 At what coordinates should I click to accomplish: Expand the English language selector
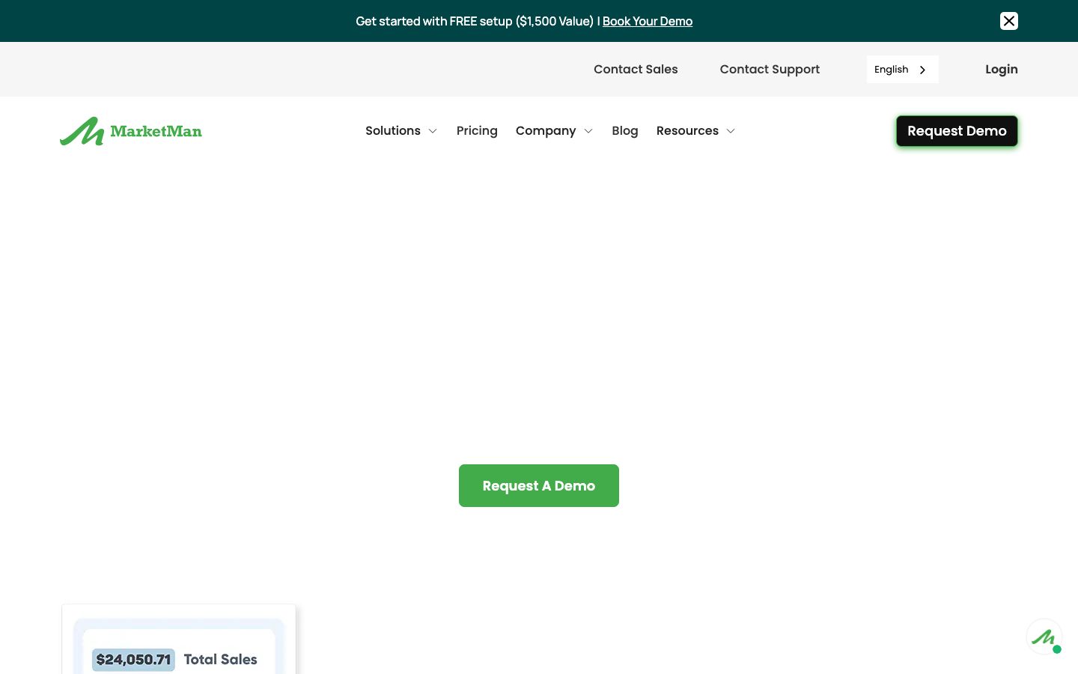tap(902, 69)
